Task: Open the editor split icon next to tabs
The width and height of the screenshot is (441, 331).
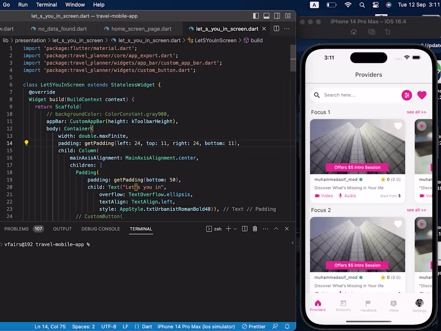Action: click(x=277, y=28)
